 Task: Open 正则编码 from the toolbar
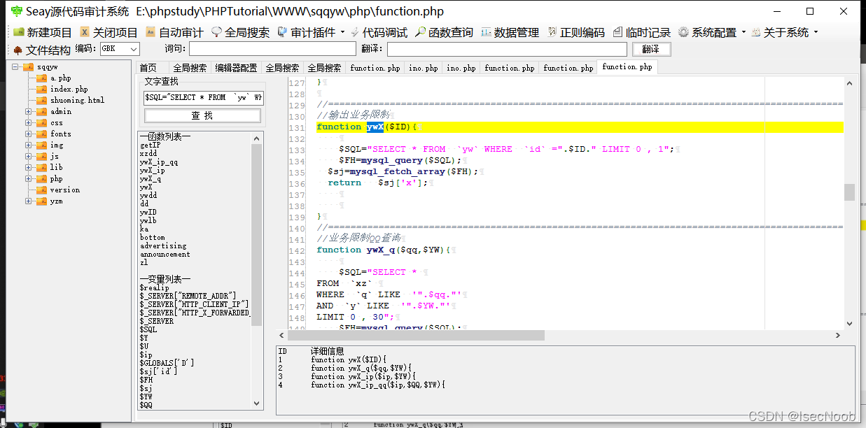[x=575, y=32]
